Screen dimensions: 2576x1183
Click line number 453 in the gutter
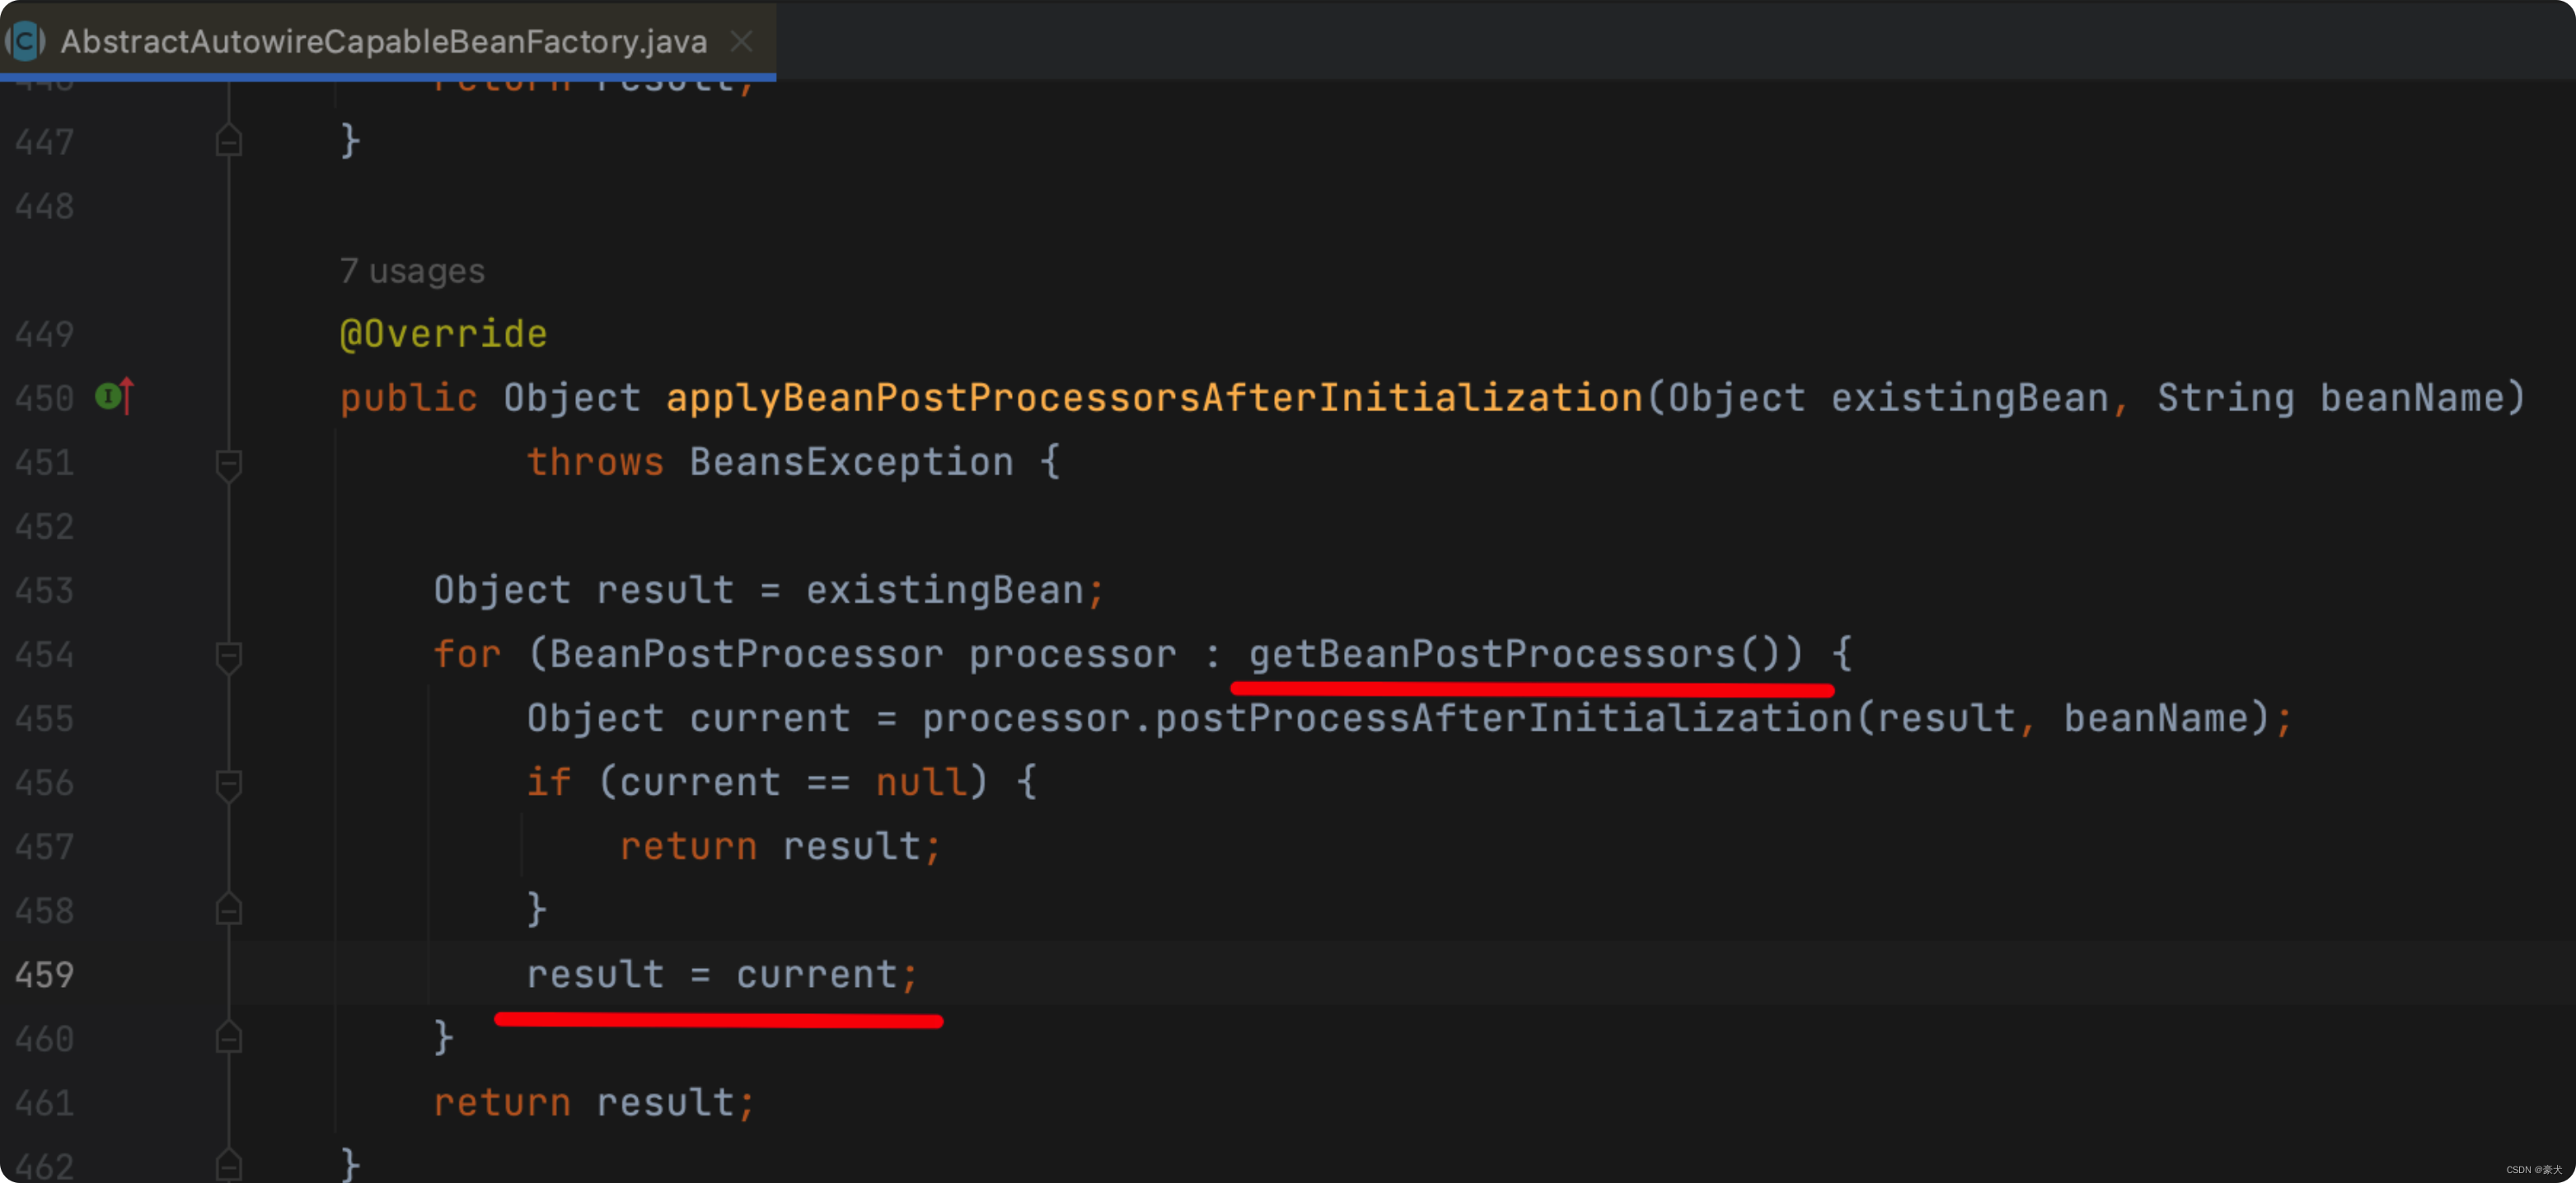point(44,590)
